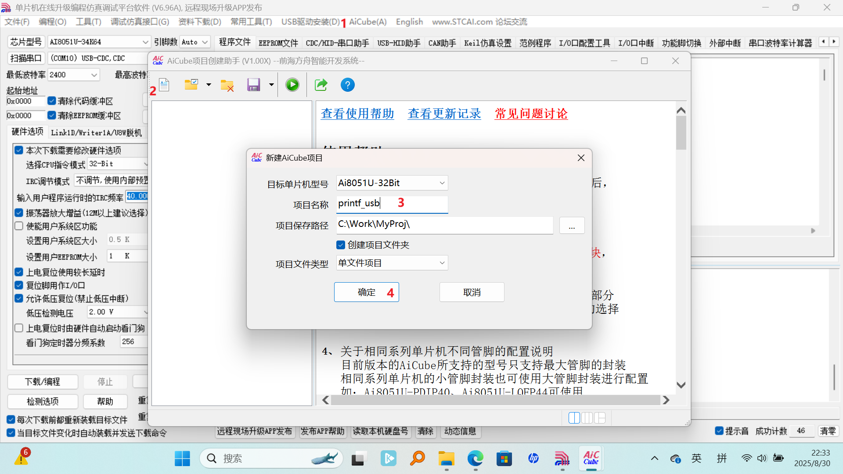Image resolution: width=843 pixels, height=474 pixels.
Task: Open Microsoft Edge from taskbar
Action: [x=475, y=459]
